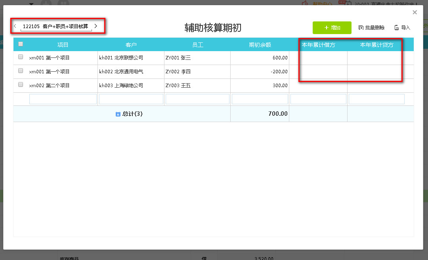
Task: Go to previous account with left chevron
Action: (15, 26)
